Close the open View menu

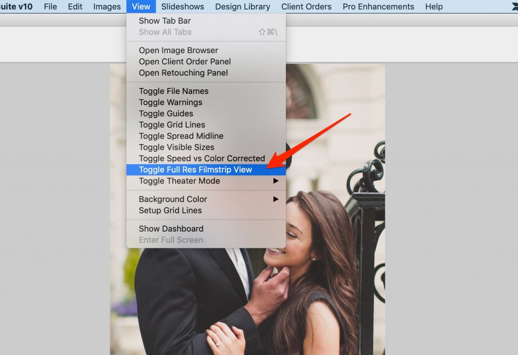141,7
